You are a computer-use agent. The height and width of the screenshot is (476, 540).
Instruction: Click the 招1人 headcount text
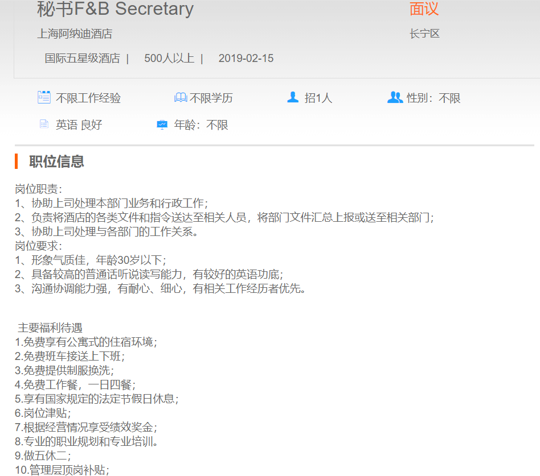(x=318, y=98)
